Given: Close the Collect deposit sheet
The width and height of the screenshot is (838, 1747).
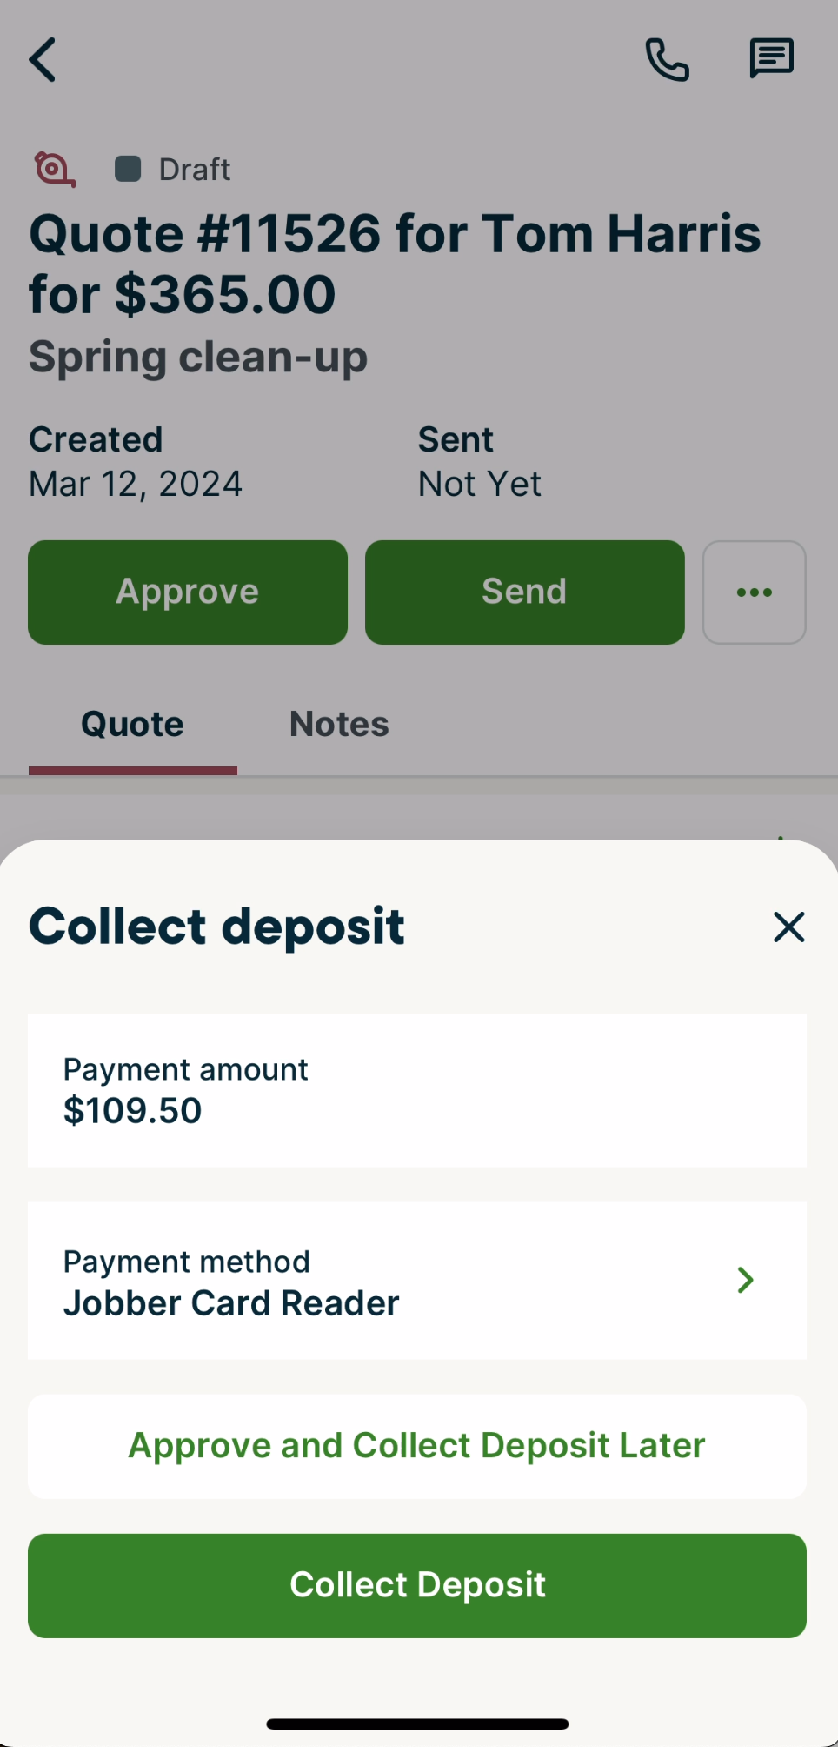Looking at the screenshot, I should (x=788, y=927).
